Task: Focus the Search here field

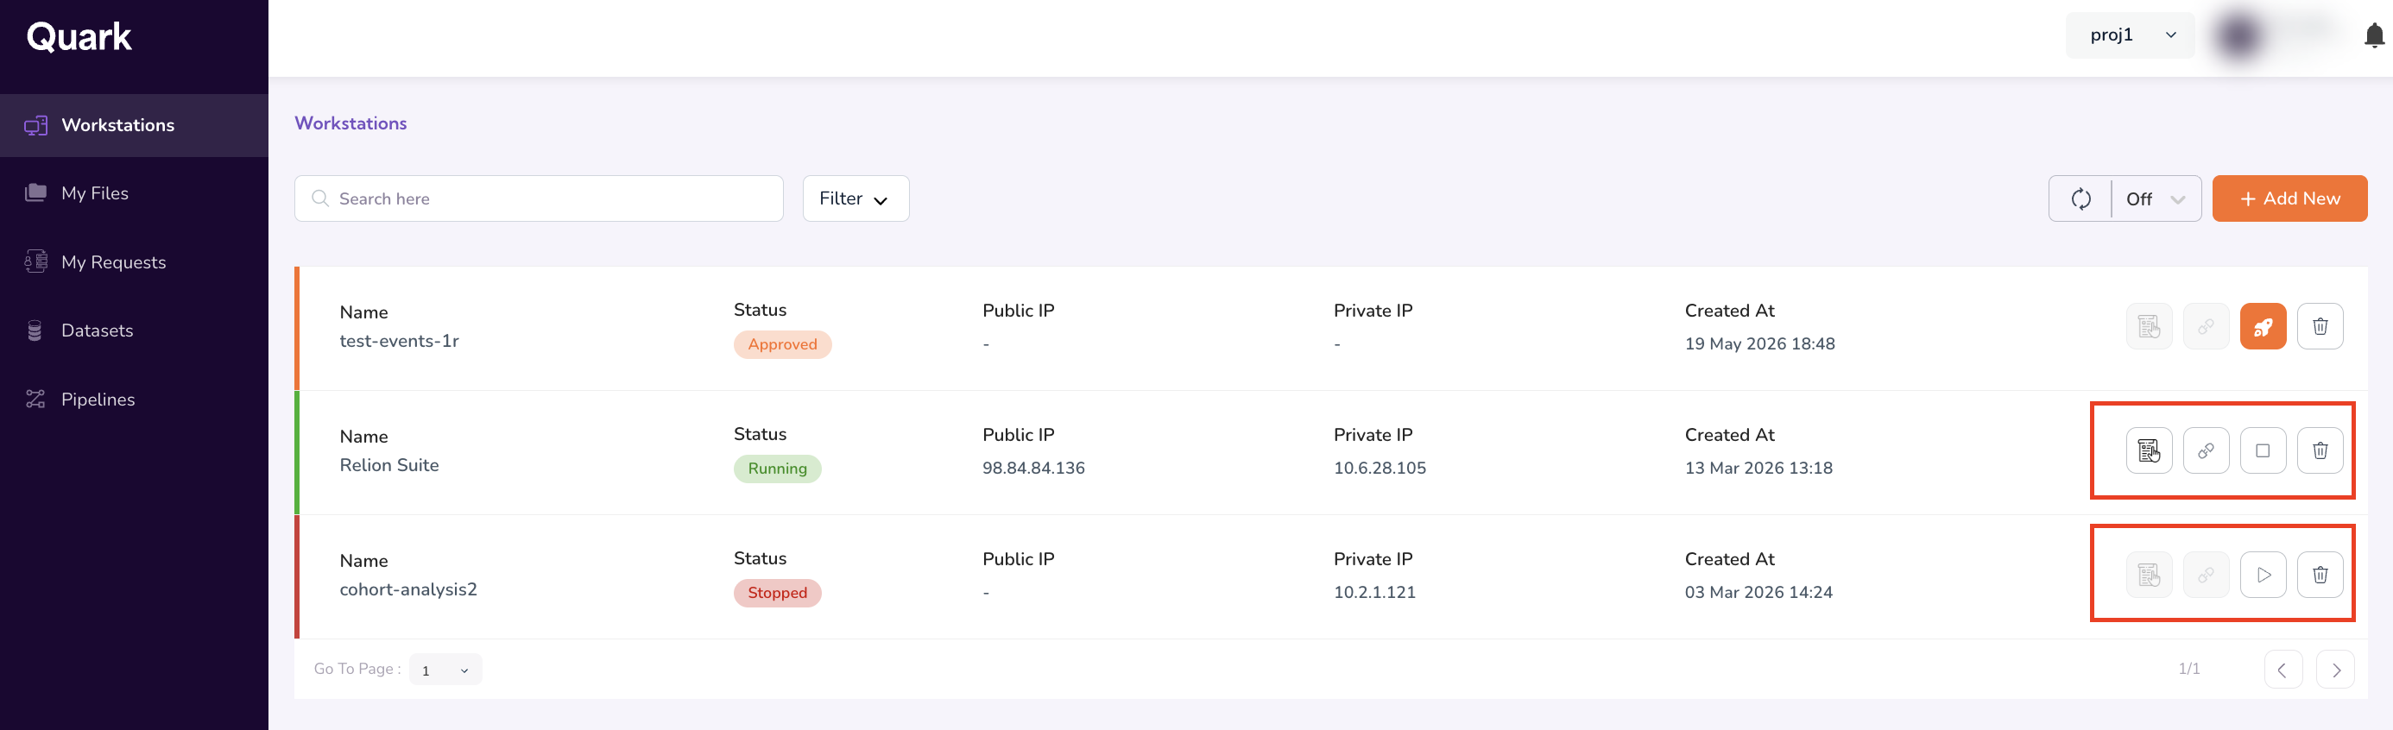Action: pyautogui.click(x=539, y=198)
